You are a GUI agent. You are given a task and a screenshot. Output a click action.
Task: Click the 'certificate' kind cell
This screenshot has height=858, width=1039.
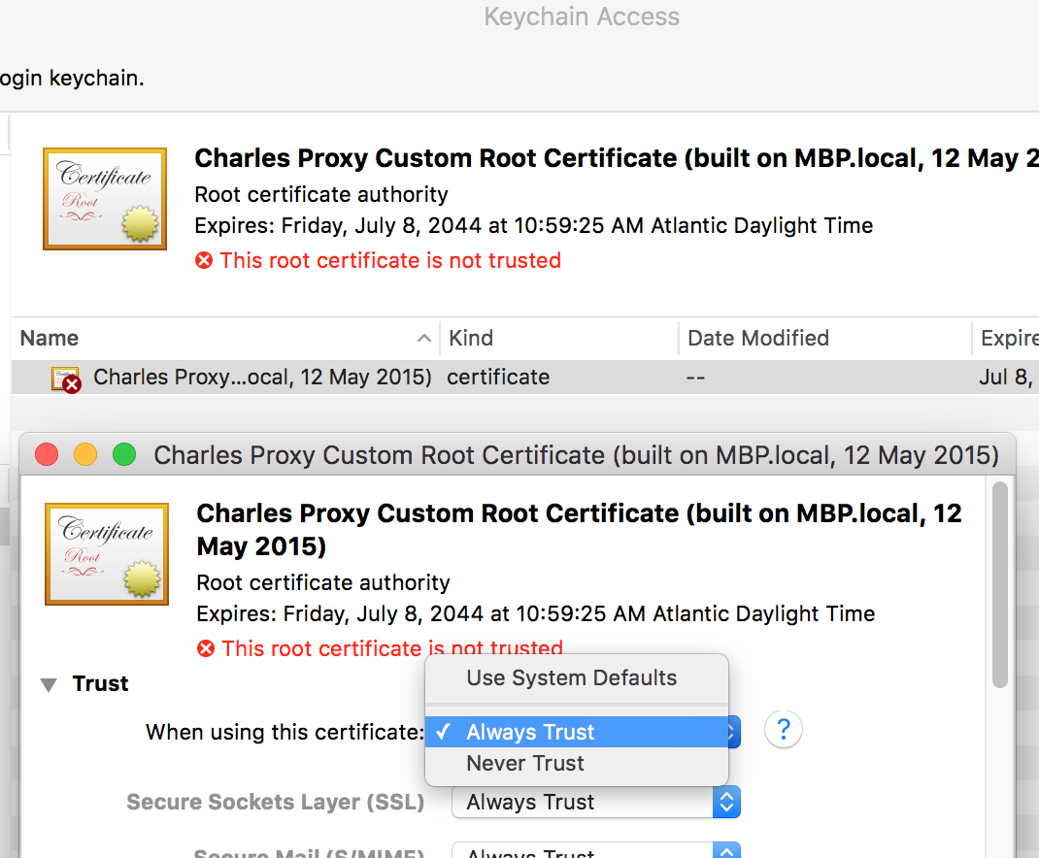498,377
